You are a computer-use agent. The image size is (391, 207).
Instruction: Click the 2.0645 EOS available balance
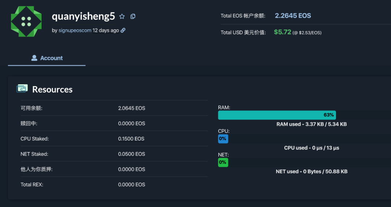pyautogui.click(x=131, y=108)
